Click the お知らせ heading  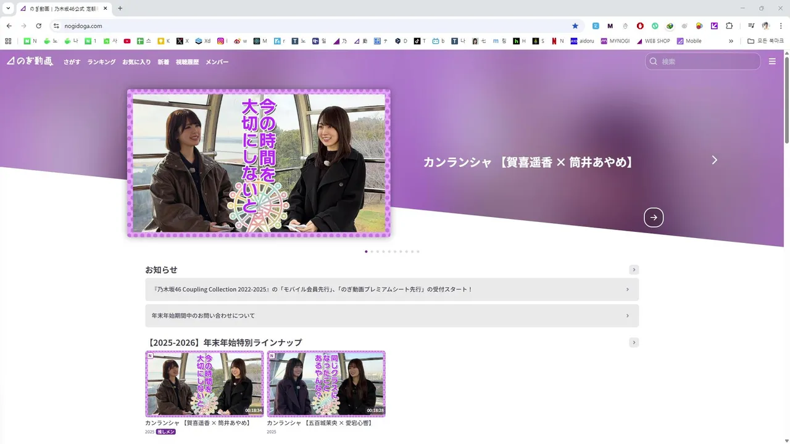coord(161,269)
